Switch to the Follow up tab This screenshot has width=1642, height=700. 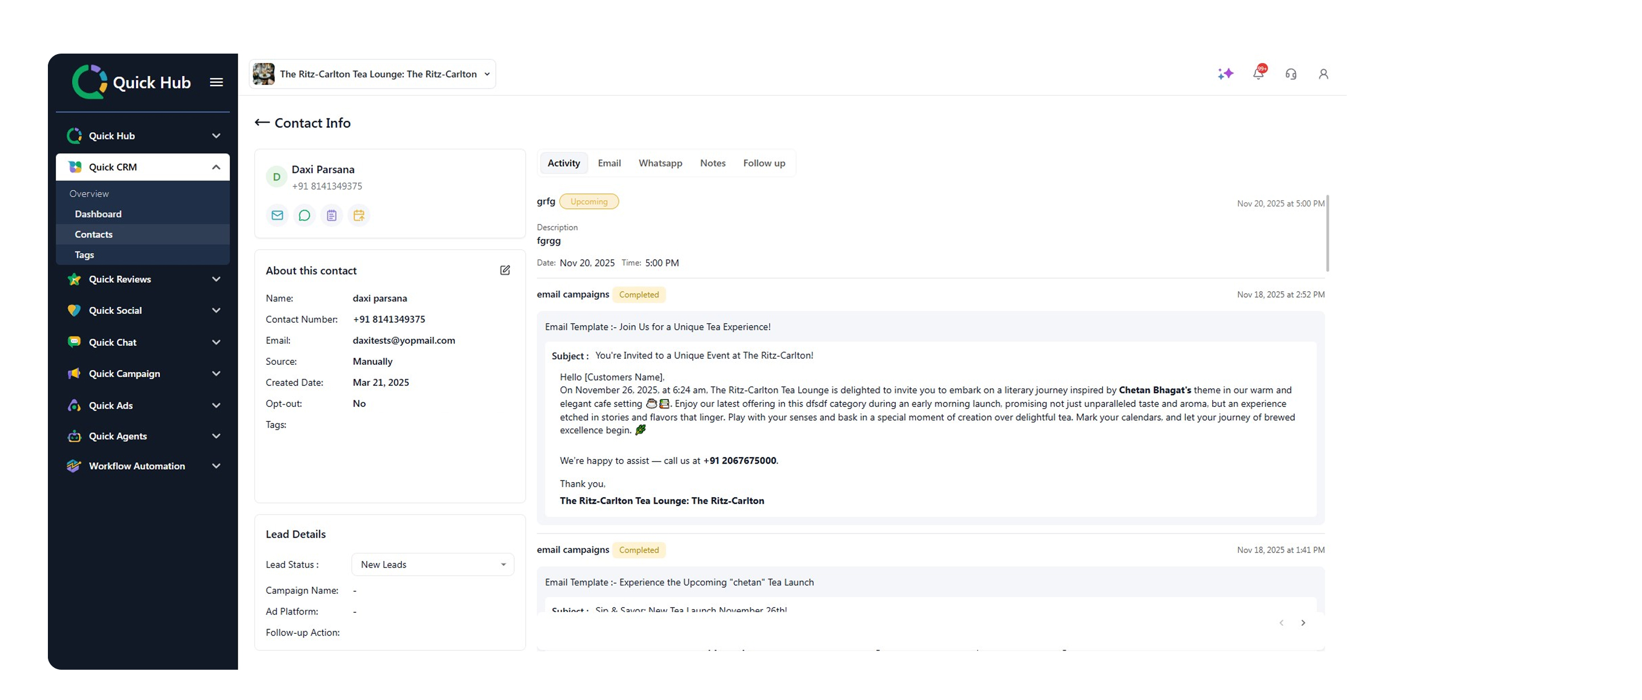coord(763,163)
